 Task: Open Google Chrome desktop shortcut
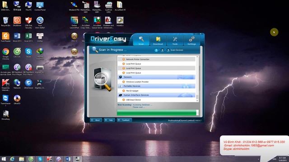tap(6, 54)
